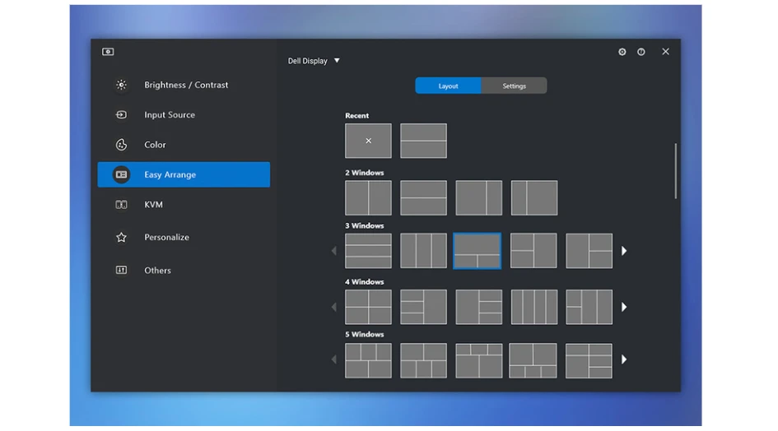Choose 2 Windows horizontal split layout
Screen dimensions: 778x431
(423, 198)
